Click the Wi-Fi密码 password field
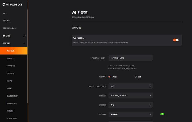 click(128, 114)
